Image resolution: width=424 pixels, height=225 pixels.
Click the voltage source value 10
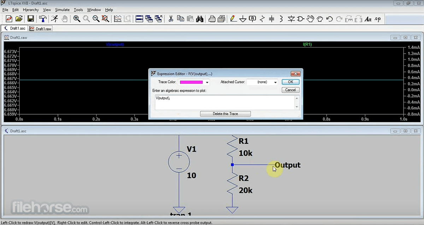(191, 175)
